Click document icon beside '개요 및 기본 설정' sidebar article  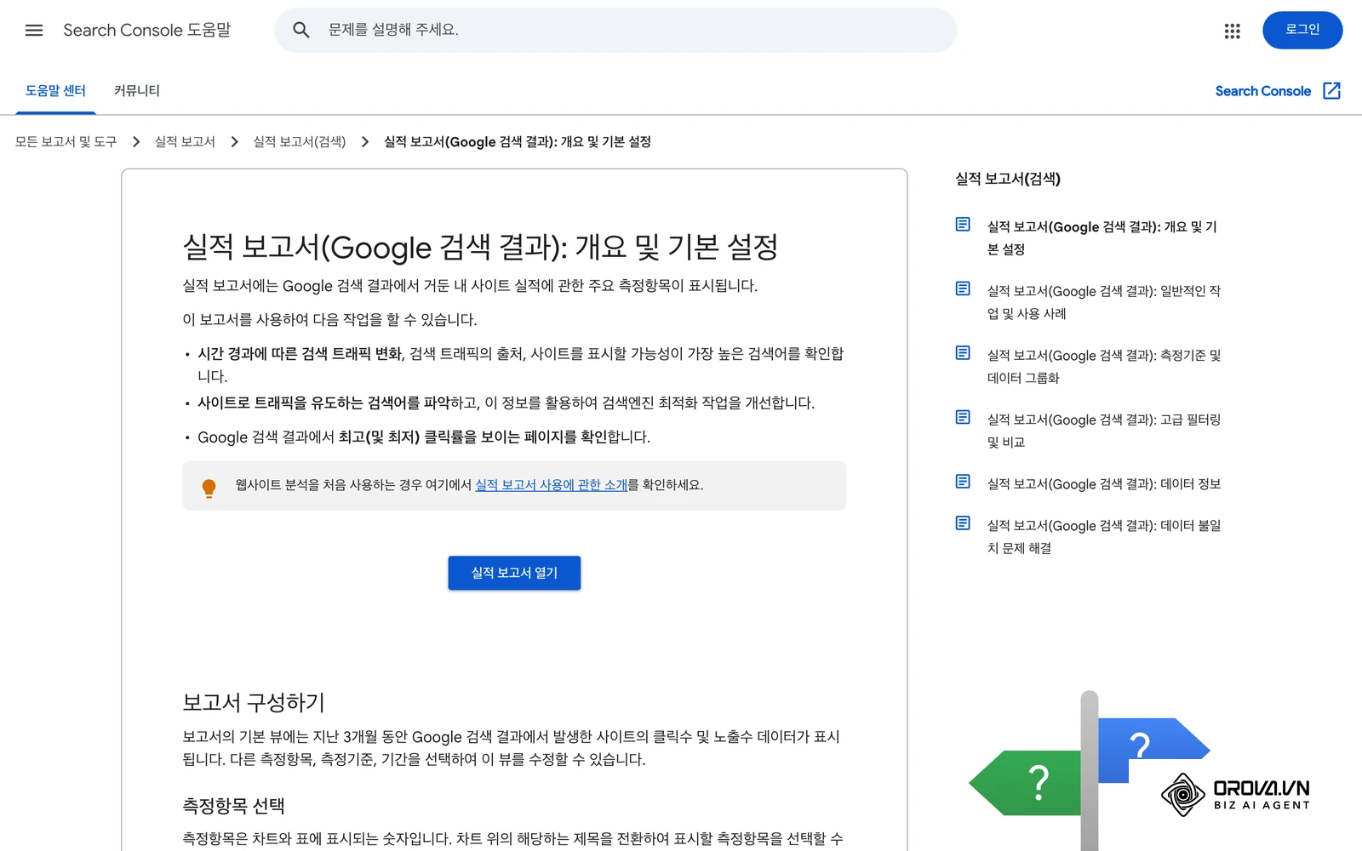pyautogui.click(x=963, y=225)
